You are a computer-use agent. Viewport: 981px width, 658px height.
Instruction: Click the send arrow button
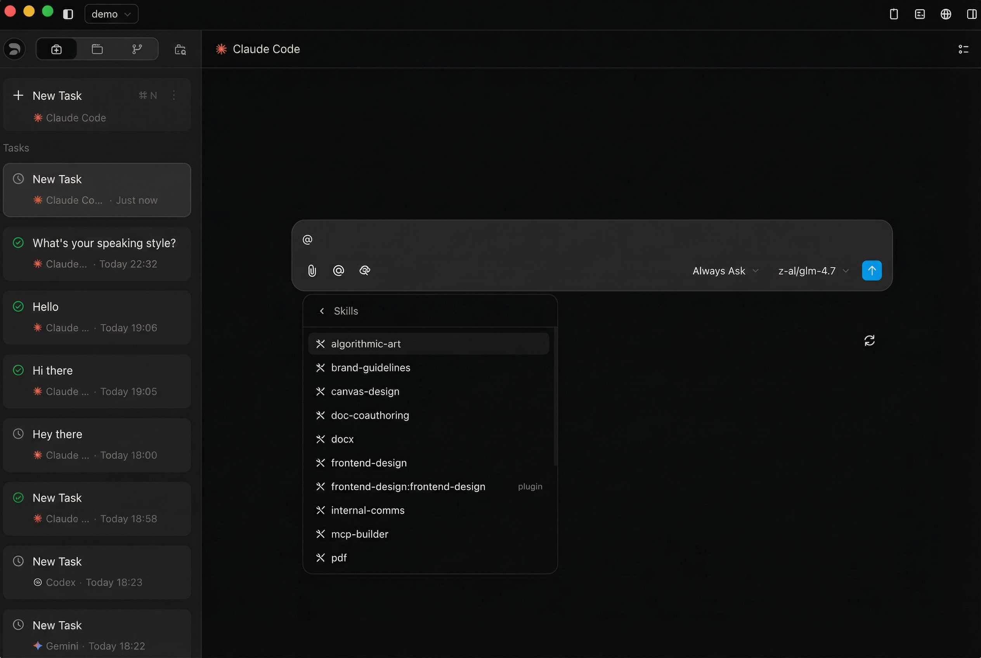(x=872, y=271)
